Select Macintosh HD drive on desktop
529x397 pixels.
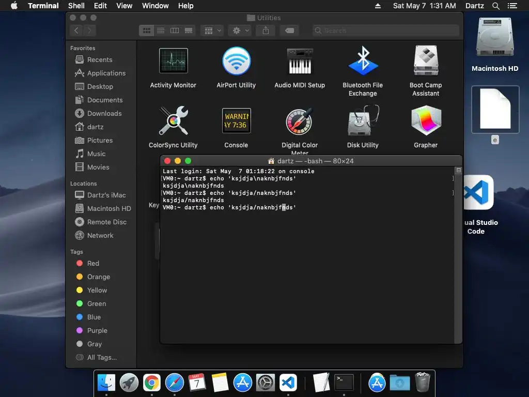[x=495, y=37]
